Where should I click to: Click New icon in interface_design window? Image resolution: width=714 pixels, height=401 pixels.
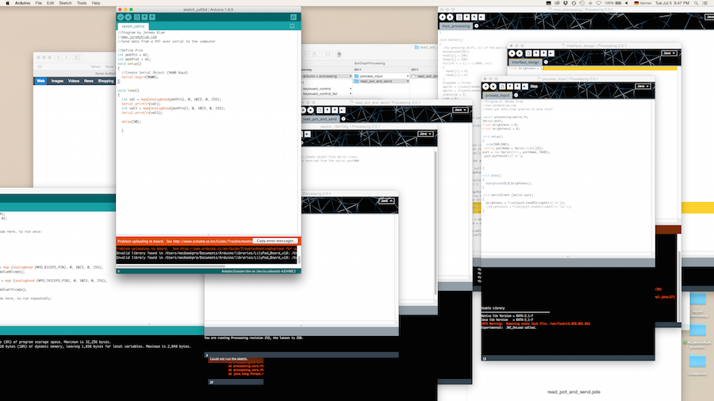[x=528, y=54]
